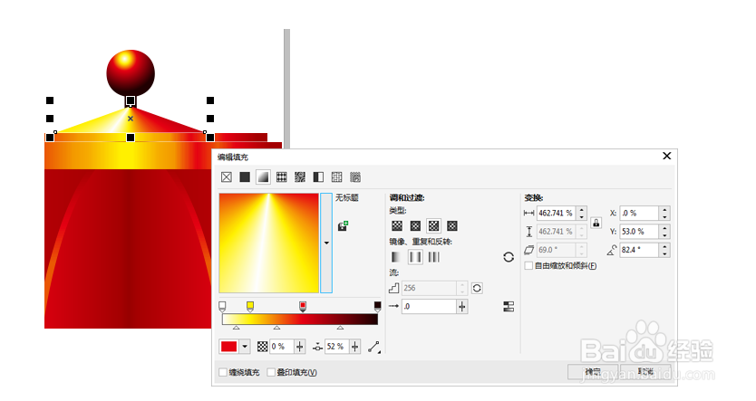The height and width of the screenshot is (401, 756).
Task: Click the midpoint triangle between red and maroon nodes
Action: point(341,328)
